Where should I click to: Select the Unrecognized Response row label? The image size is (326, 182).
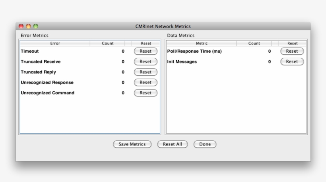point(47,82)
